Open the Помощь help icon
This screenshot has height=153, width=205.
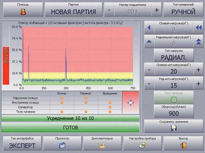click(23, 12)
